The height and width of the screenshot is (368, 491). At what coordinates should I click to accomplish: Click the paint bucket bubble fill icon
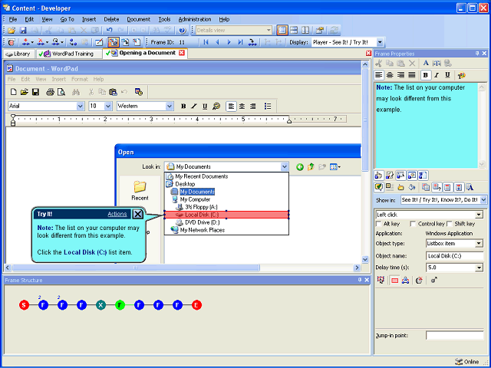(x=412, y=187)
